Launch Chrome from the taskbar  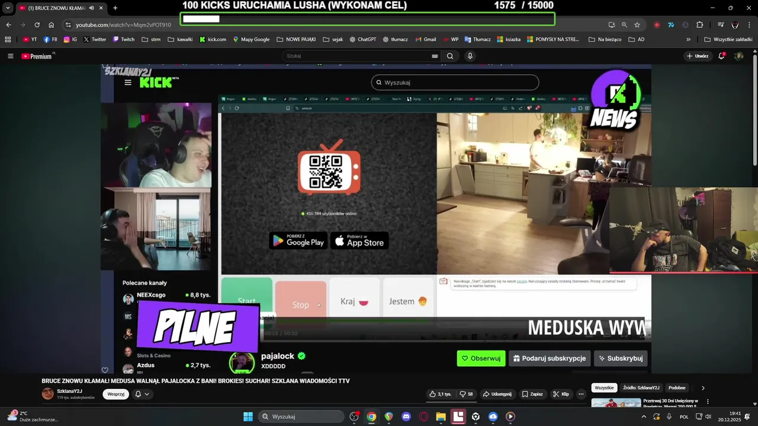tap(371, 417)
